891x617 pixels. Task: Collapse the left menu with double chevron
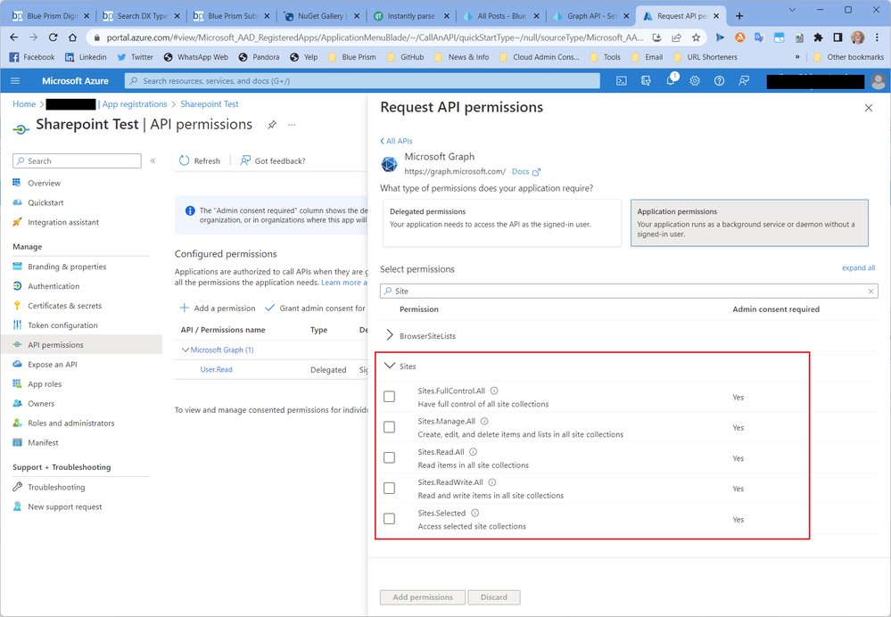pos(153,160)
